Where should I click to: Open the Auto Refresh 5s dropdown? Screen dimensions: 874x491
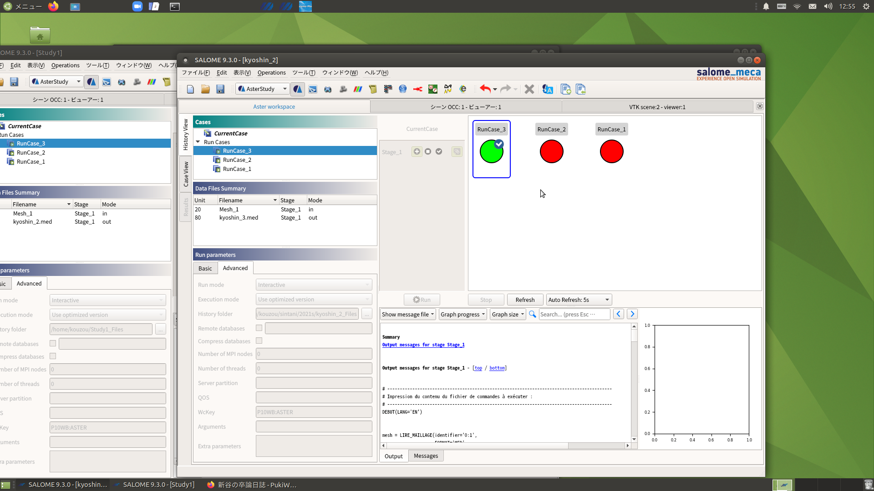point(579,300)
